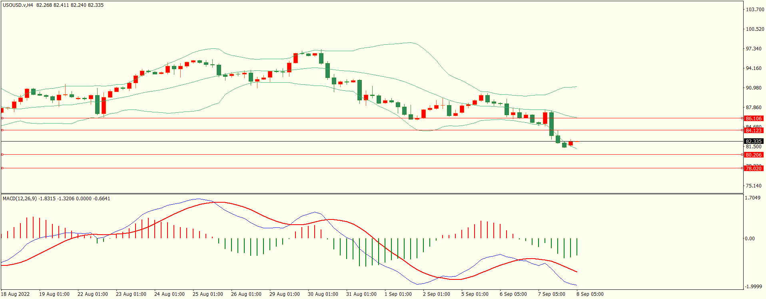Click the 7 Sep 05:00 time label
This screenshot has height=299, width=766.
coord(552,294)
